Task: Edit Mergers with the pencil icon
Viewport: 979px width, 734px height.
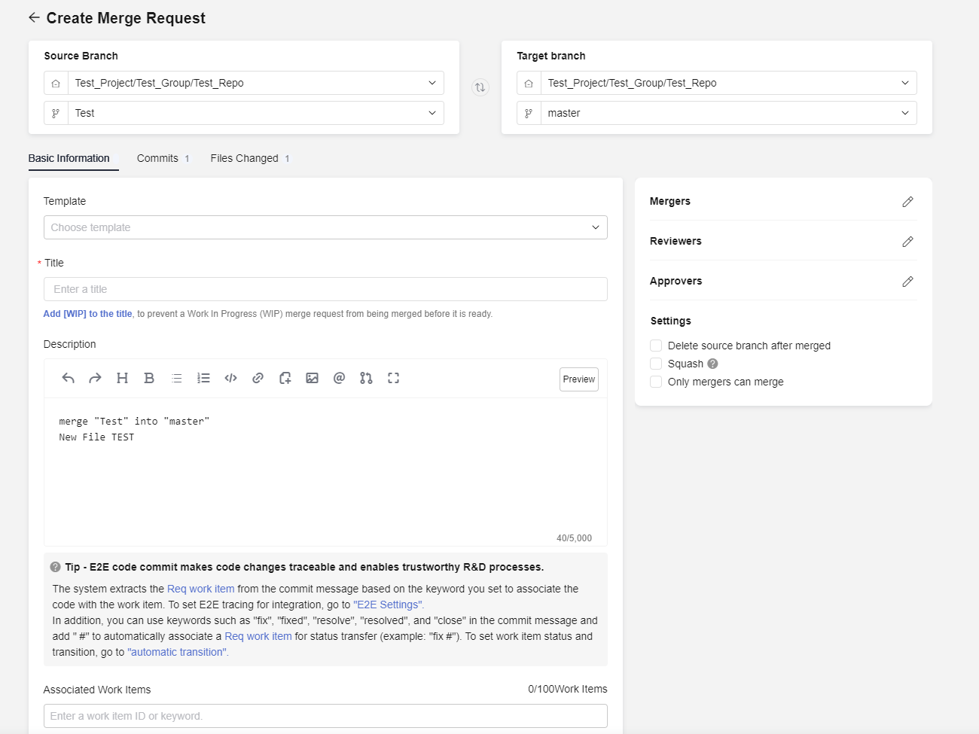Action: click(x=907, y=202)
